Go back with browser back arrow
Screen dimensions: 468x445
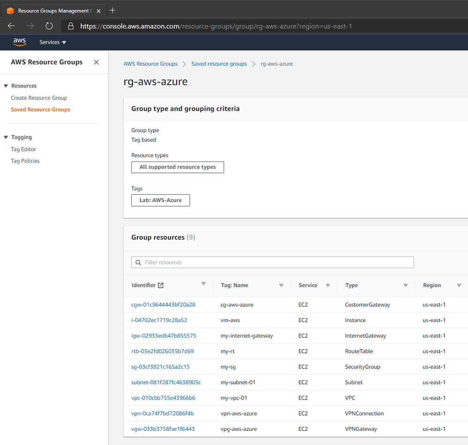point(11,26)
